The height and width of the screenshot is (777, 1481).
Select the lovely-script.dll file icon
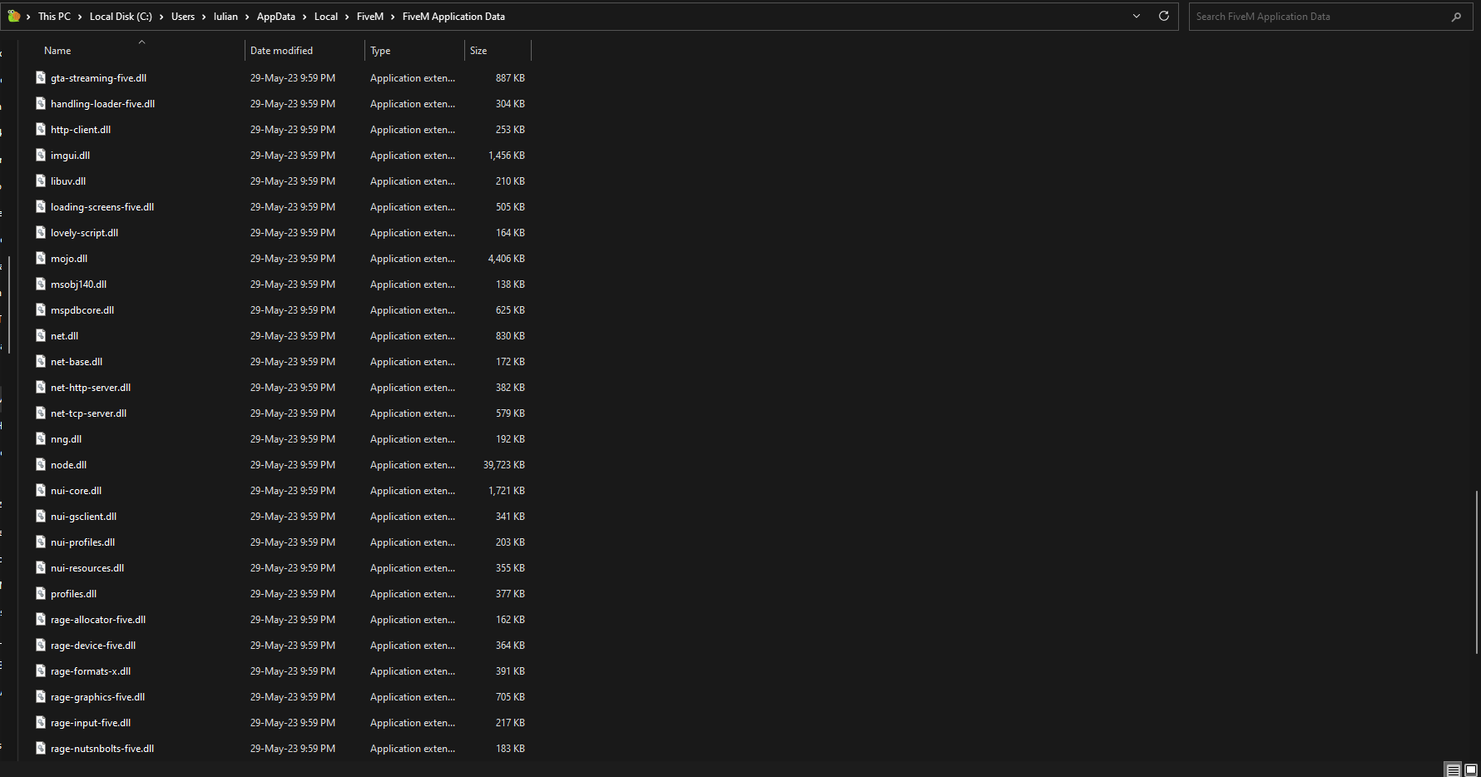click(x=41, y=232)
